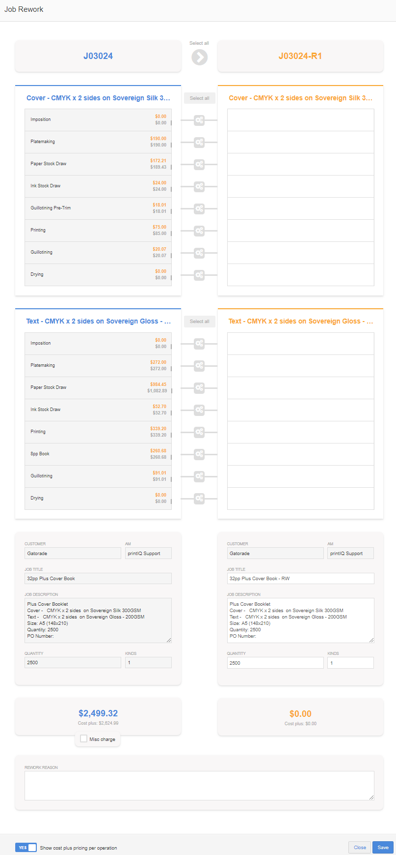Click the Guillotining Pre-Trim operation row
The width and height of the screenshot is (396, 855).
(x=98, y=208)
